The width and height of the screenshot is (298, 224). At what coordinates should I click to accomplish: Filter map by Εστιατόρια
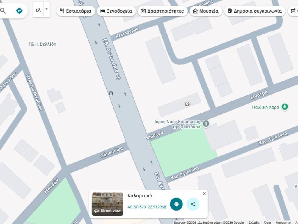(x=76, y=11)
